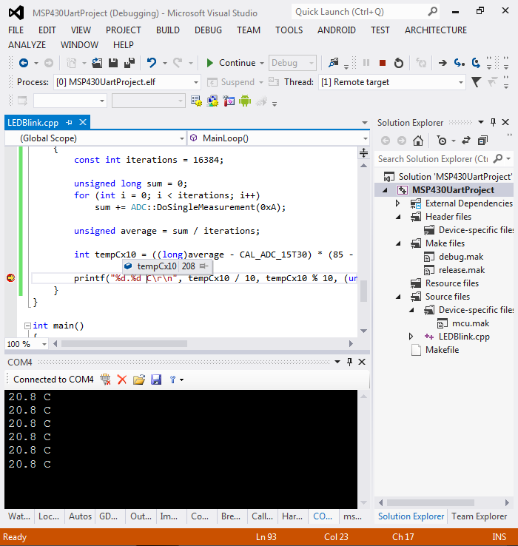Disconnect COM4 with the red X icon

(x=122, y=380)
